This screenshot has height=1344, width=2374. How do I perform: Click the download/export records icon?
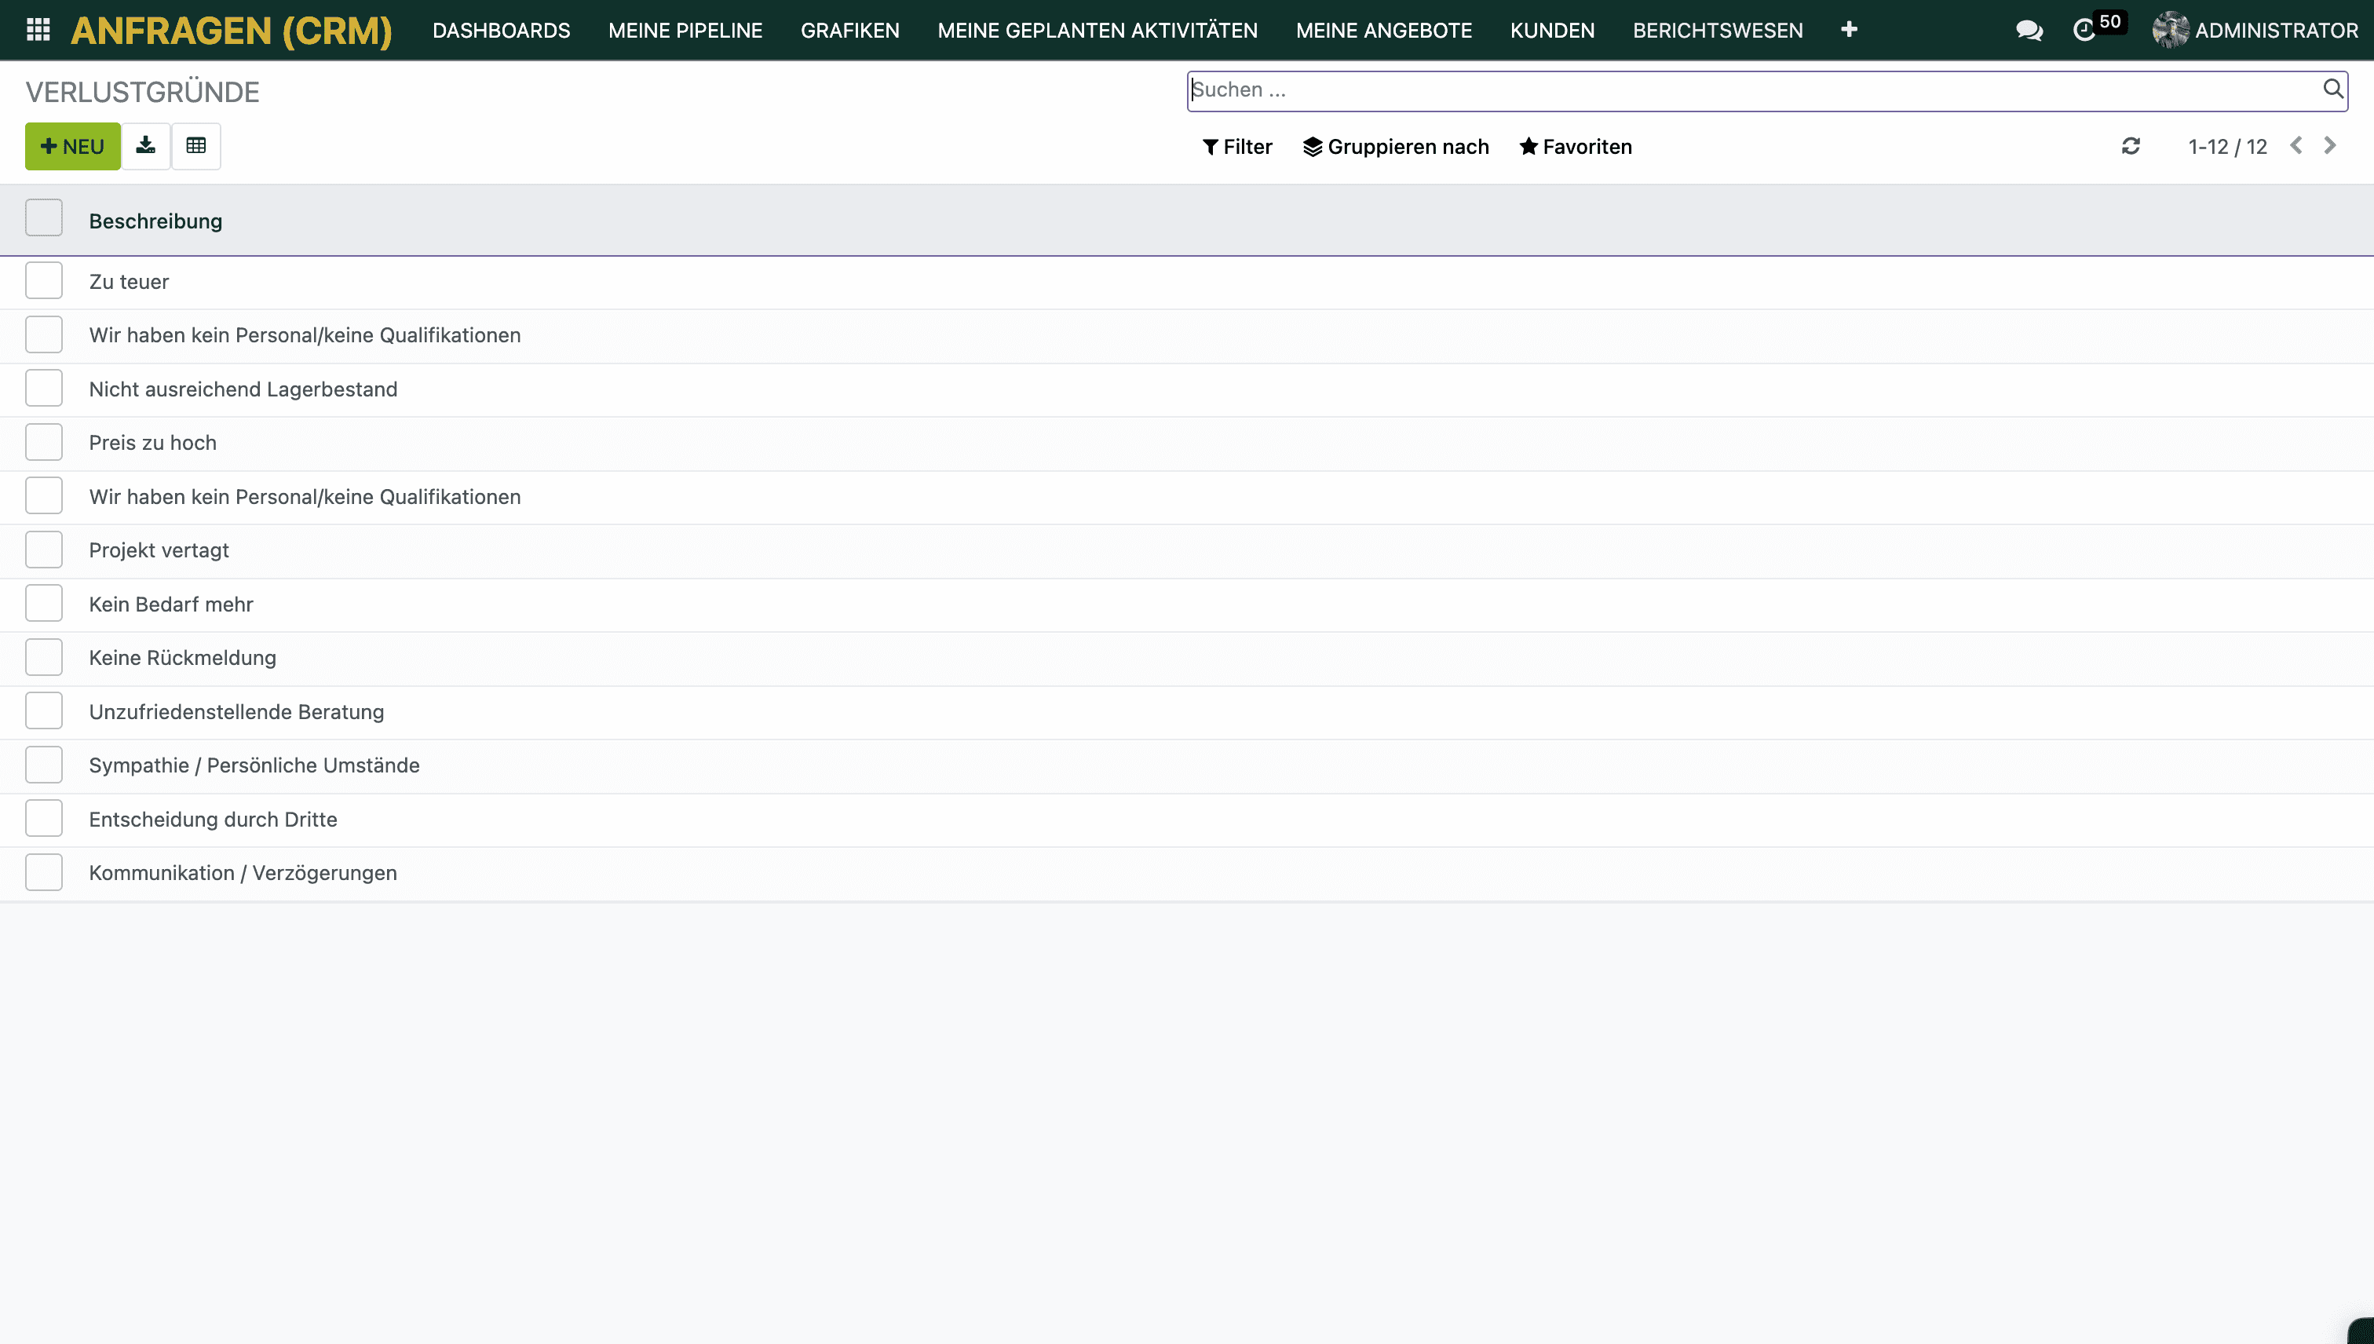point(146,146)
